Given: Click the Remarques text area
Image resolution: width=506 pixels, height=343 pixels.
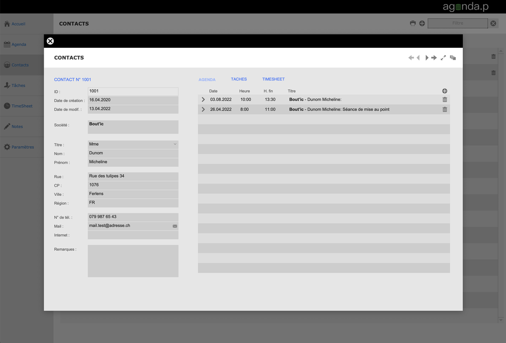Looking at the screenshot, I should click(x=133, y=261).
